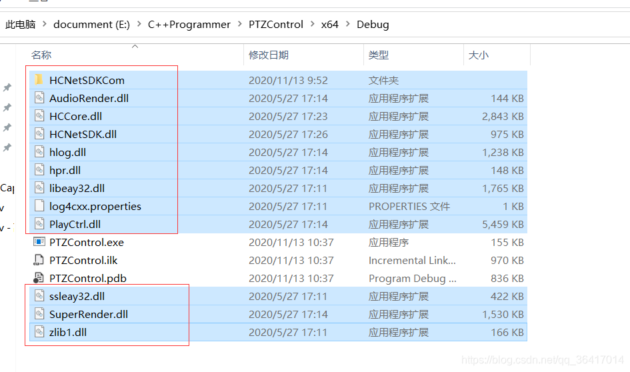Image resolution: width=630 pixels, height=372 pixels.
Task: Select the log4cxx.properties file name
Action: 95,207
